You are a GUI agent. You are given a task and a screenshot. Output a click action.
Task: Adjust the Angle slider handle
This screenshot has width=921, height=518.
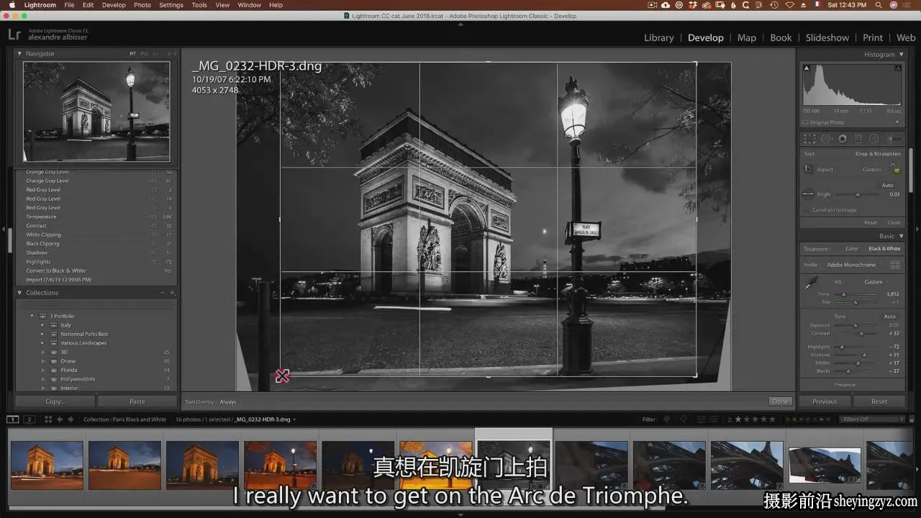857,194
